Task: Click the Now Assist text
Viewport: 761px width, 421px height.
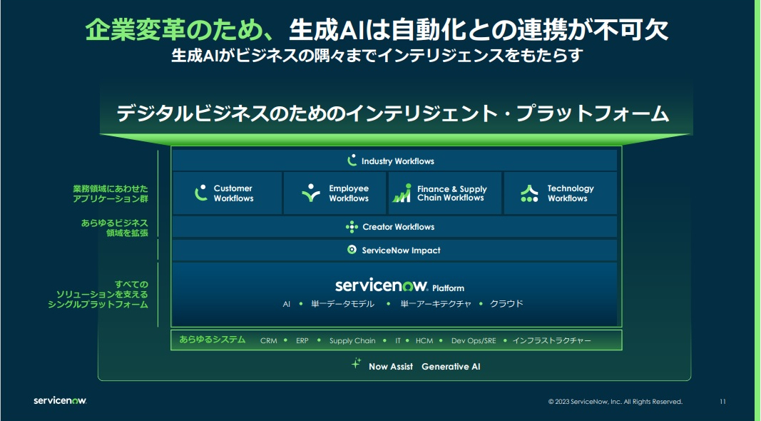Action: (x=391, y=367)
